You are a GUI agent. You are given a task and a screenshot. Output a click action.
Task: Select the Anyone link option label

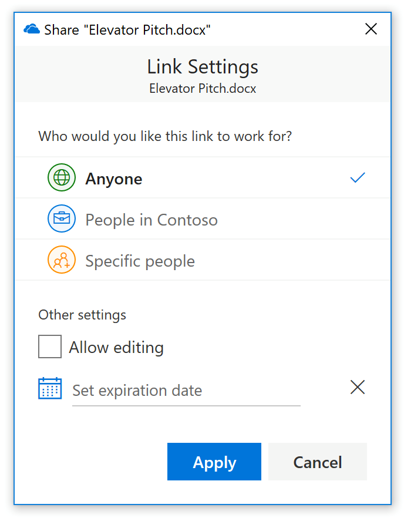(114, 179)
